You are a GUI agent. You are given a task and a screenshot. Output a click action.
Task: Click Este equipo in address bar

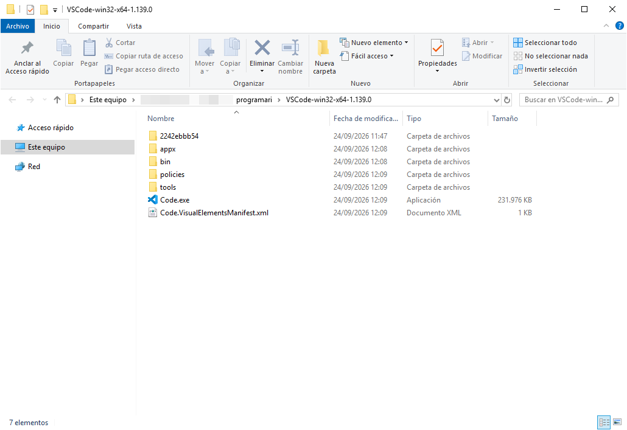[x=108, y=100]
